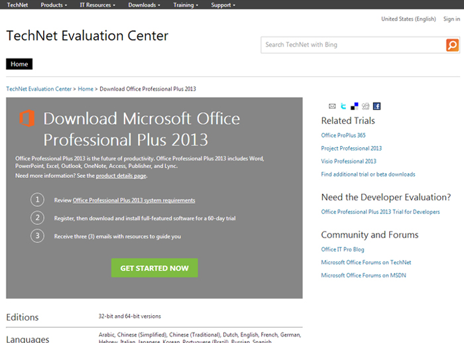
Task: Click '32-bit and 64-bit versions' text
Action: (x=130, y=316)
